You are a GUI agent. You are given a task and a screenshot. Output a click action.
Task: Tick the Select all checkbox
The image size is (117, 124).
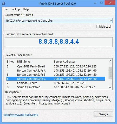pyautogui.click(x=98, y=26)
